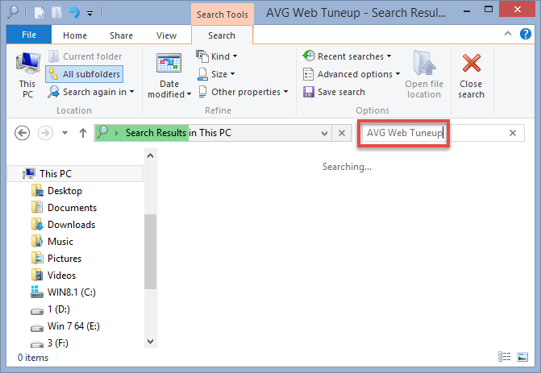Click the This PC search location icon
This screenshot has height=373, width=541.
point(27,63)
